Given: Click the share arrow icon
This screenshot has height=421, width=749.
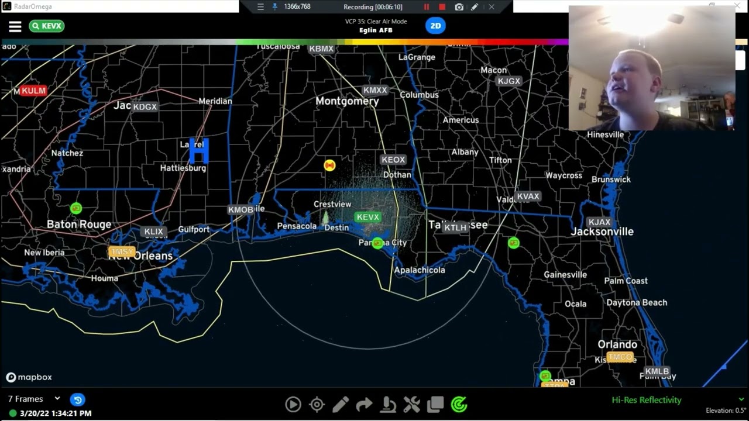Looking at the screenshot, I should tap(364, 404).
